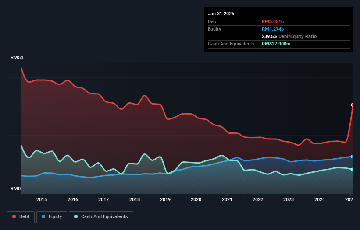Click the RM0 y-axis label
Screen dimensions: 360x230
pyautogui.click(x=16, y=188)
